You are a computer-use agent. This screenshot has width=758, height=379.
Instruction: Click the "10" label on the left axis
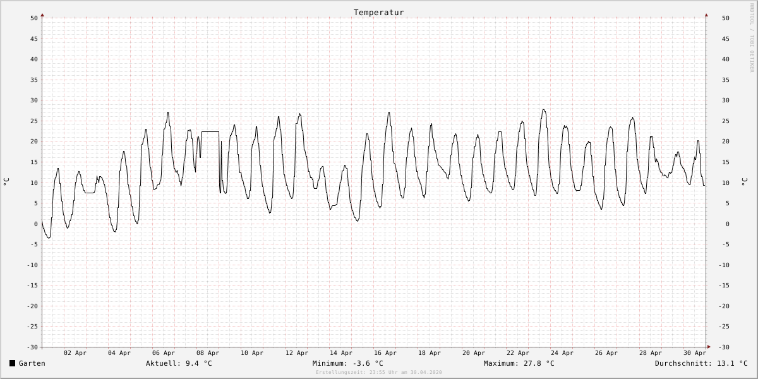(x=34, y=183)
